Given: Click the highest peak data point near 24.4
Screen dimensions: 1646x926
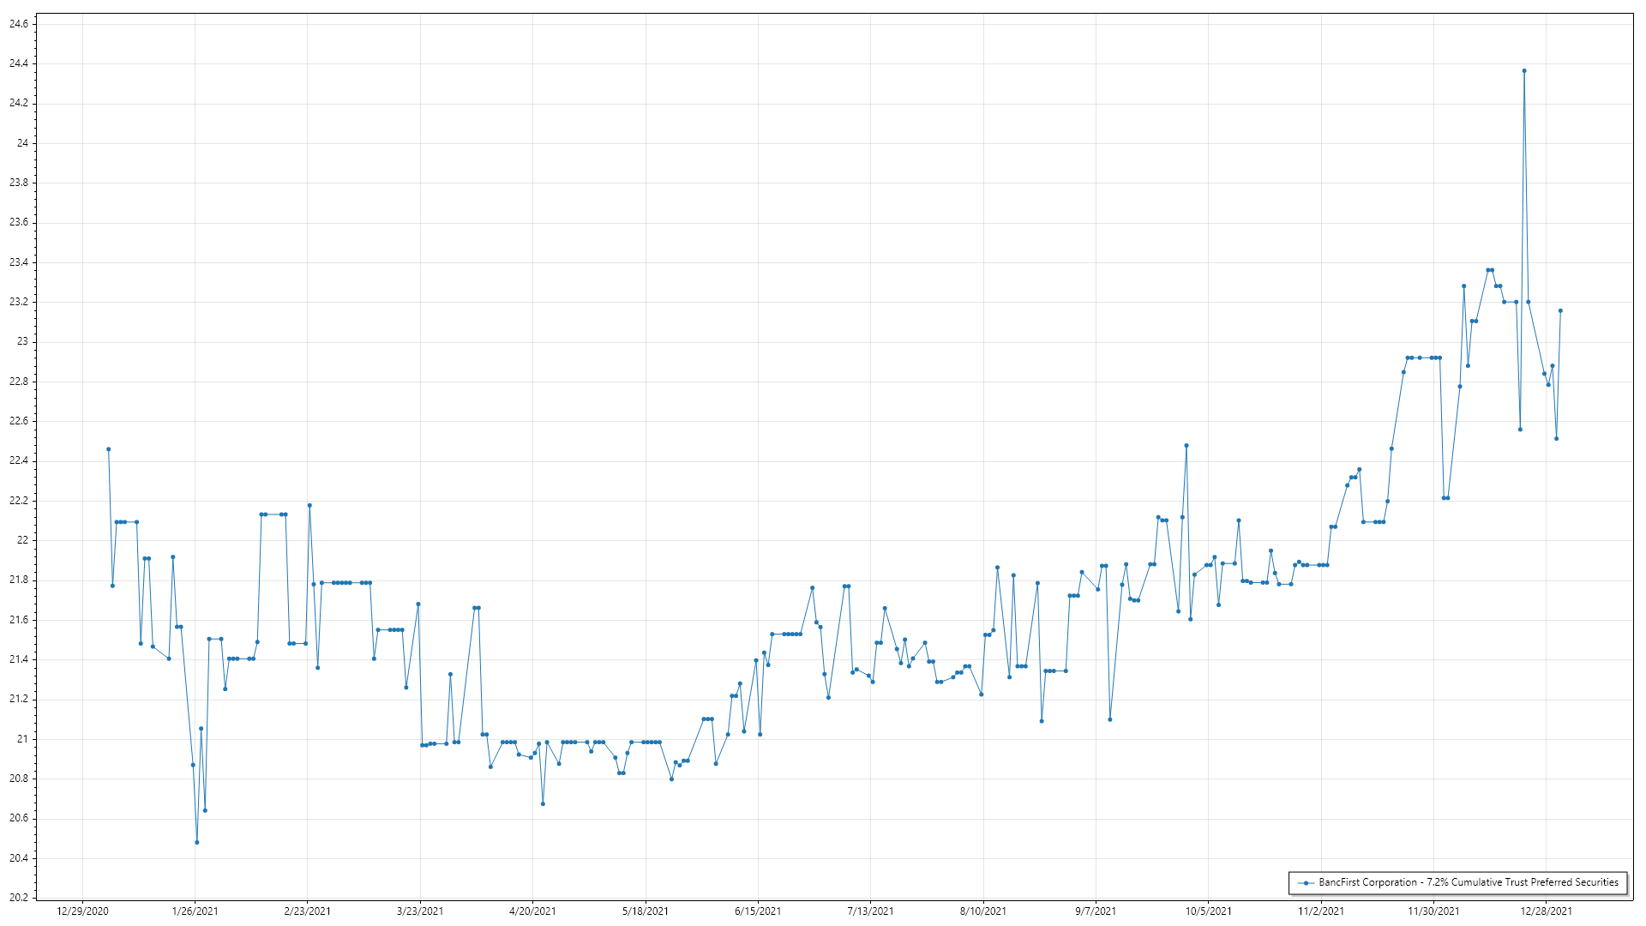Looking at the screenshot, I should [1523, 71].
